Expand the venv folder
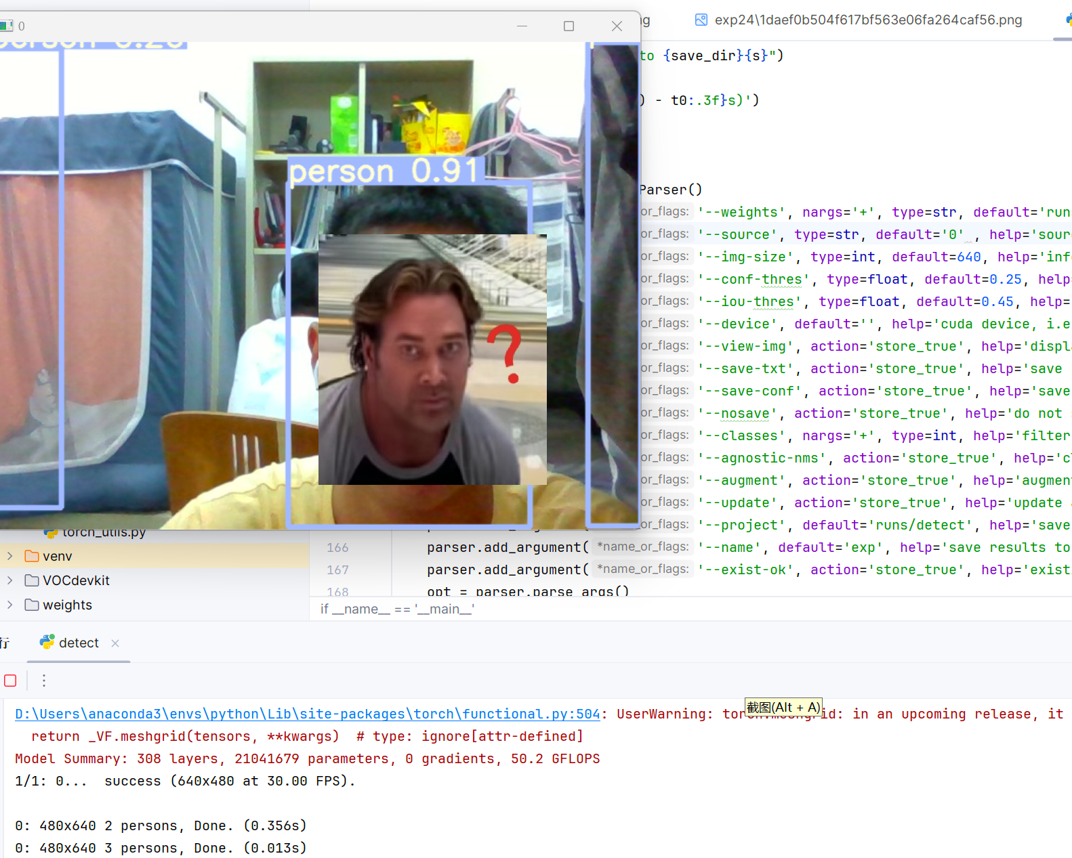This screenshot has height=858, width=1072. point(10,556)
